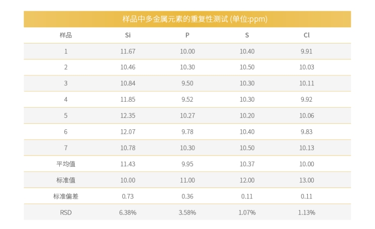Screen dimensions: 375x229
Task: Click the 标准值 row label
Action: pos(66,180)
